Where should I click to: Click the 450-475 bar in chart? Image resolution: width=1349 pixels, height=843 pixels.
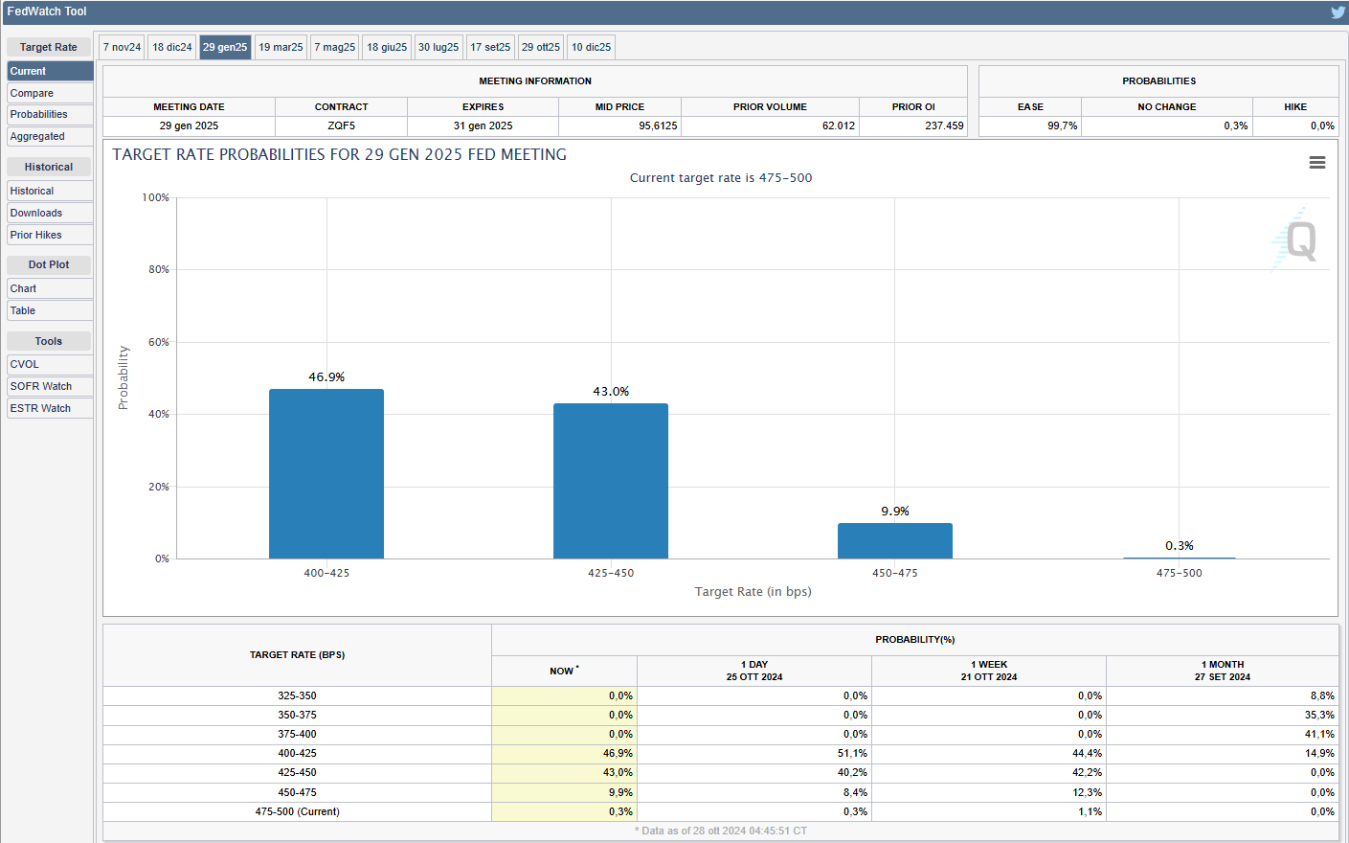pos(894,541)
